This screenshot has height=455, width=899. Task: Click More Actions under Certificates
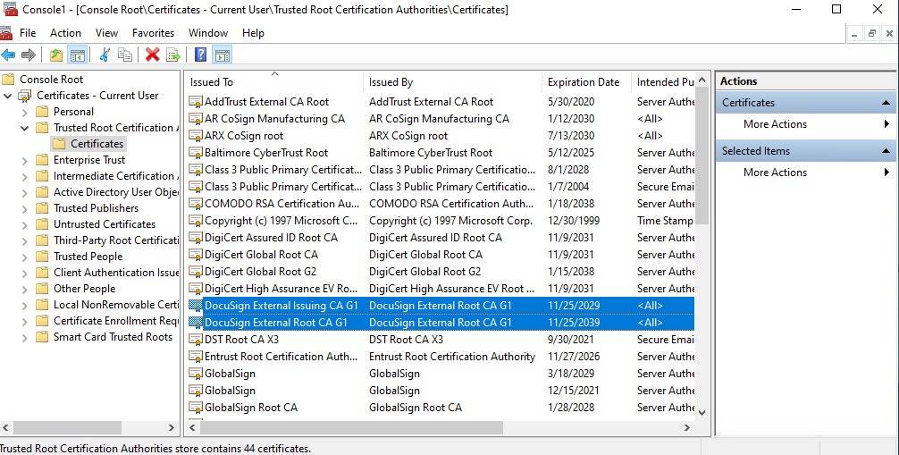(x=775, y=124)
